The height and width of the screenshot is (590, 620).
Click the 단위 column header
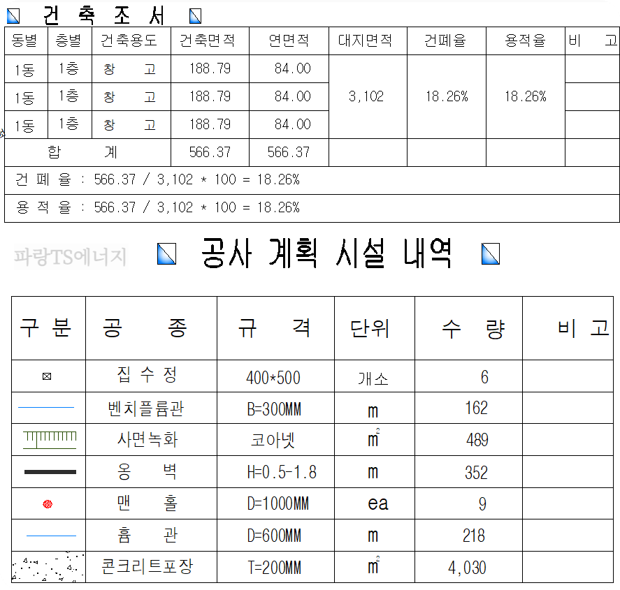point(370,329)
